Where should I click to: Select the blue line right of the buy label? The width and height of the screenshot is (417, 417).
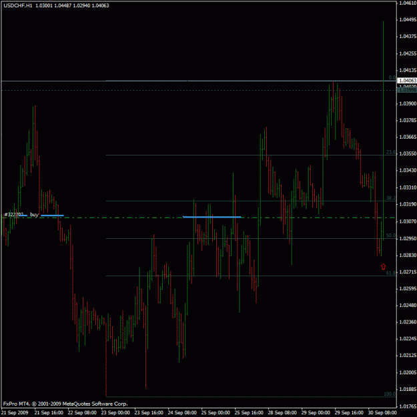tap(53, 216)
